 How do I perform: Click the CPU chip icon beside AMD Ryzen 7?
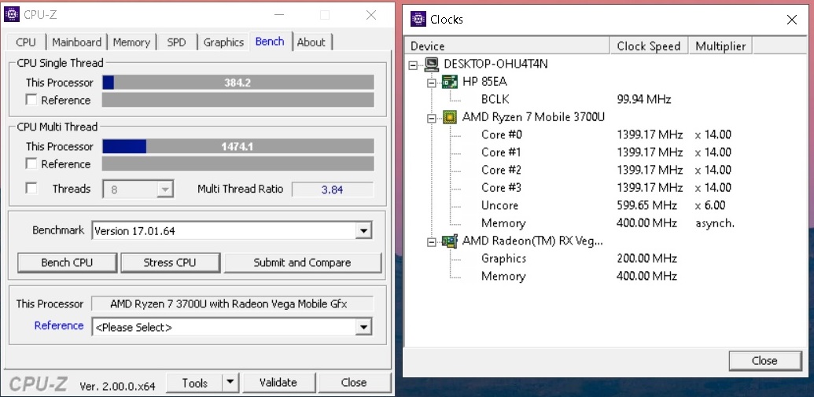450,117
